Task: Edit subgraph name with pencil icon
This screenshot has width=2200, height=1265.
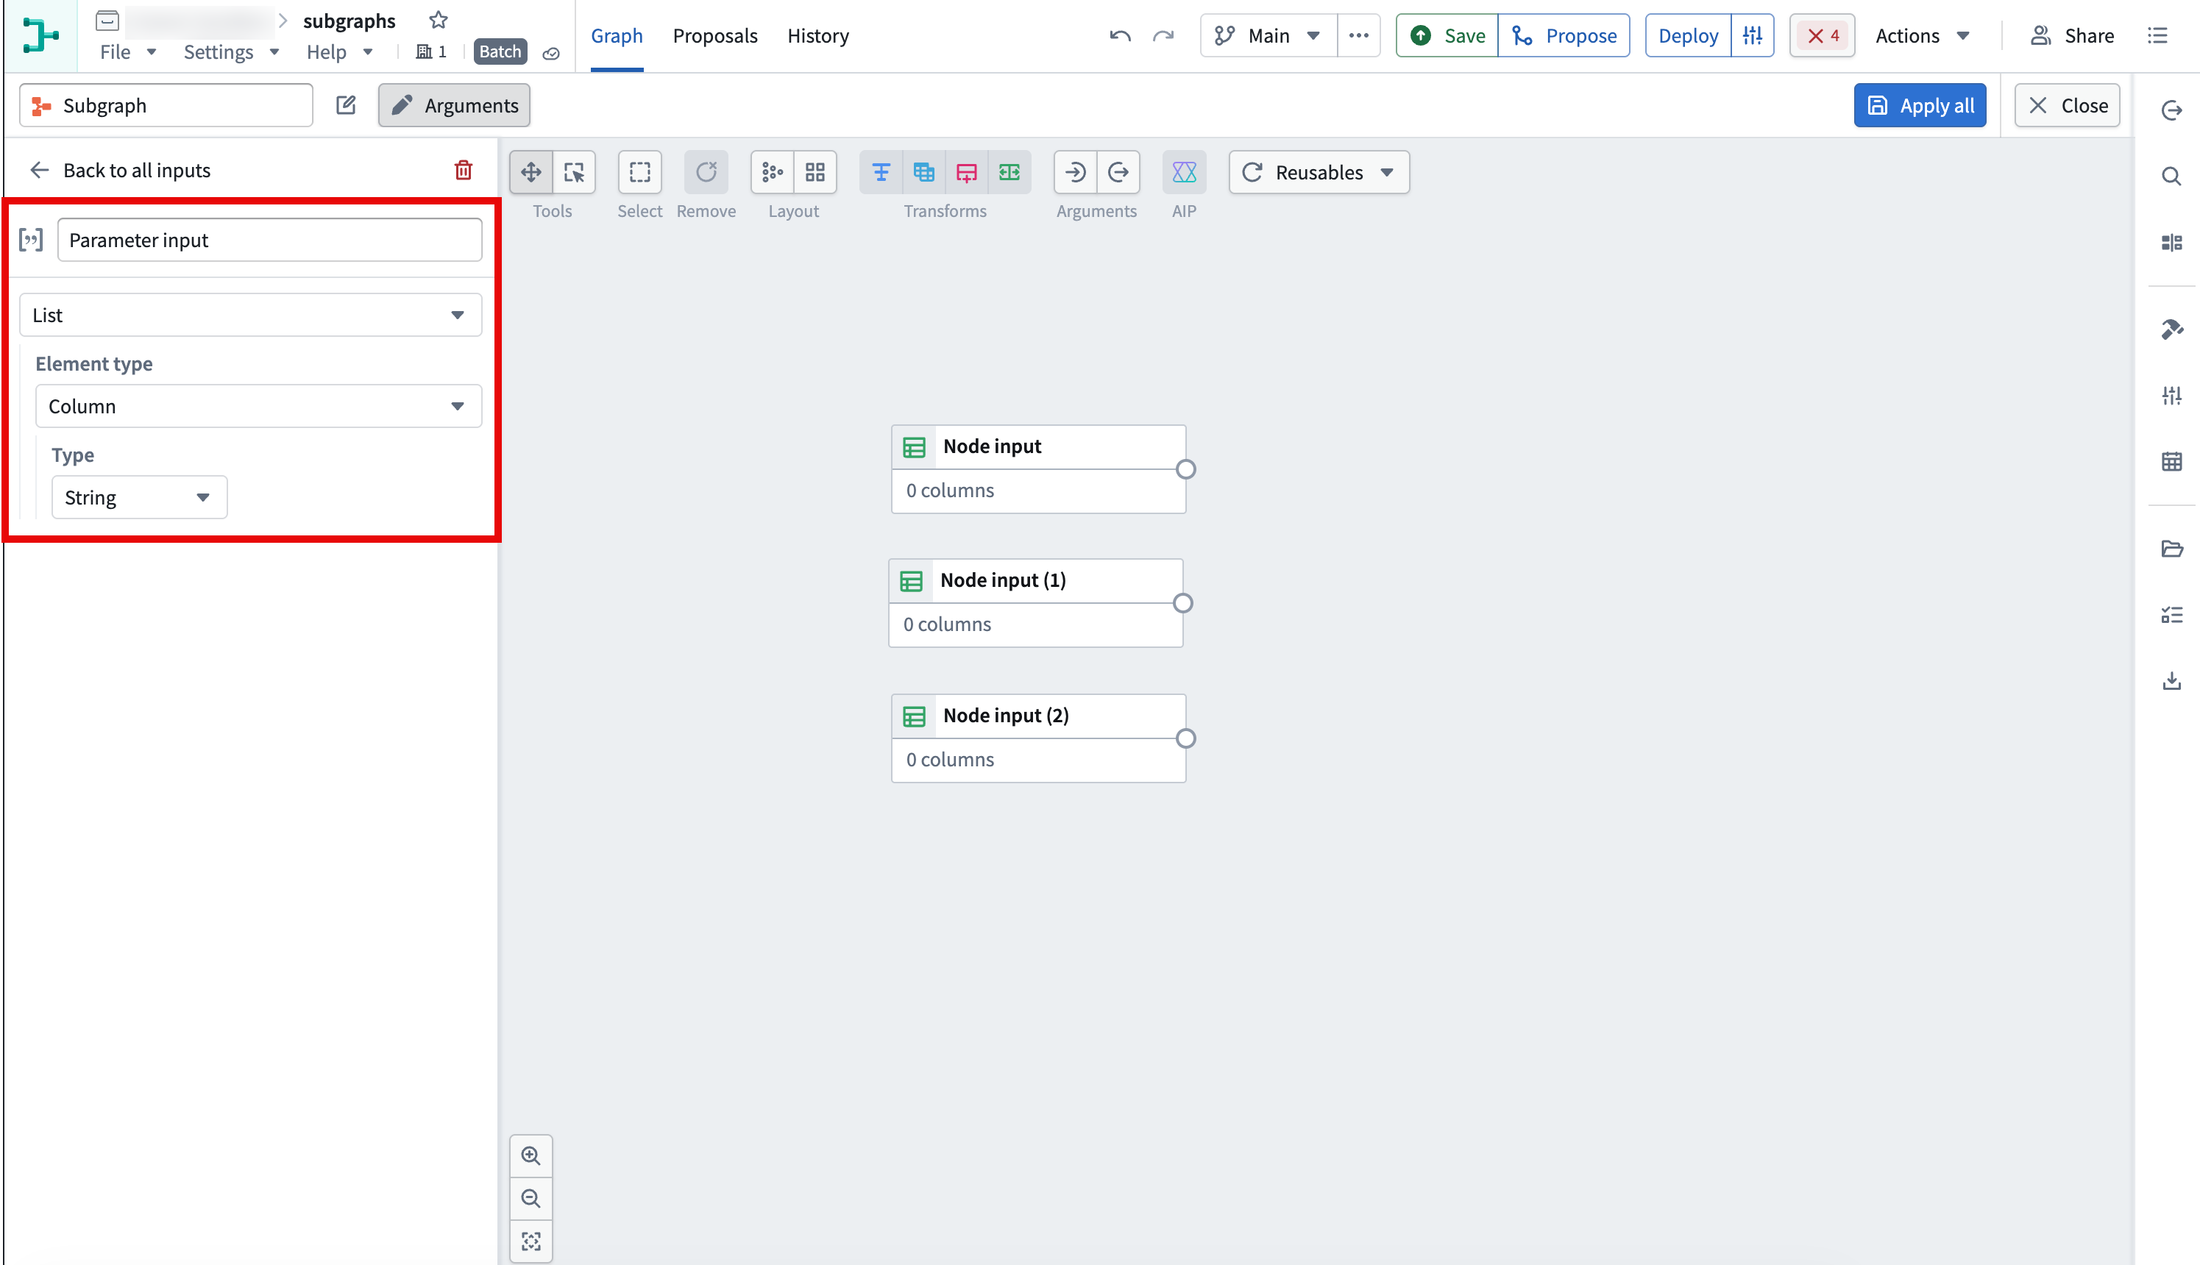Action: [x=346, y=105]
